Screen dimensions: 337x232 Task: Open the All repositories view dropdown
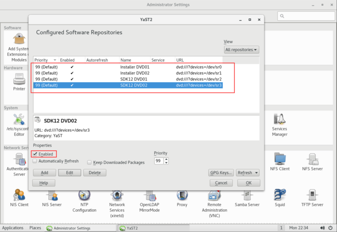click(241, 50)
